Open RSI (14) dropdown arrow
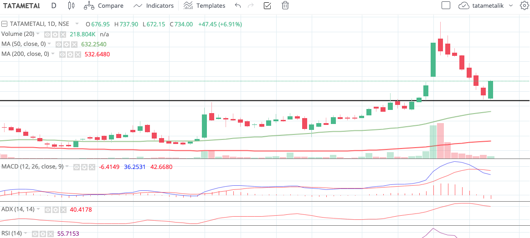Viewport: 530px width, 238px height. click(26, 233)
